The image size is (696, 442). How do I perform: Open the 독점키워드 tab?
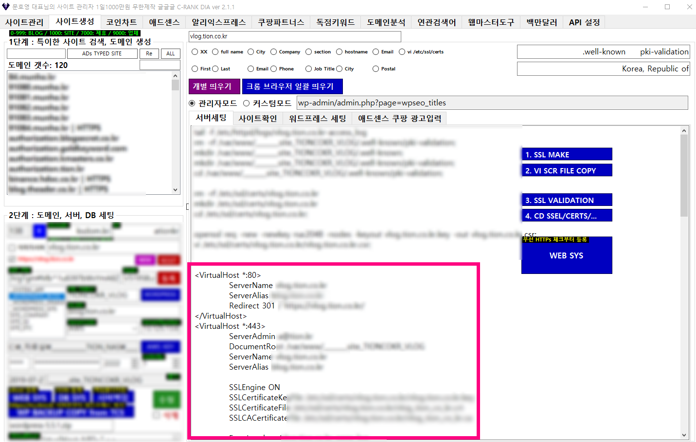pyautogui.click(x=336, y=22)
